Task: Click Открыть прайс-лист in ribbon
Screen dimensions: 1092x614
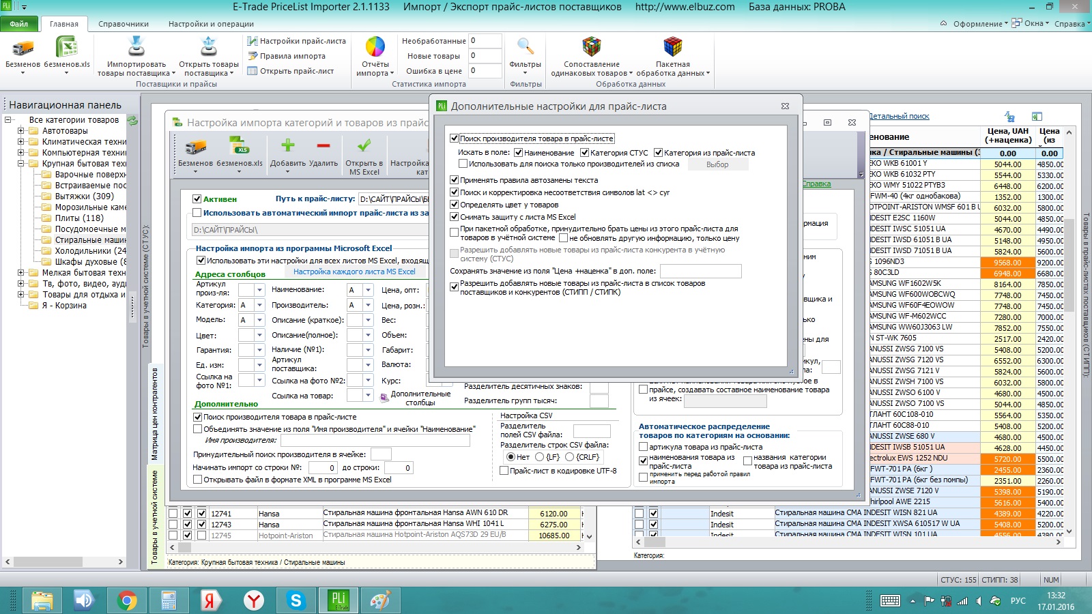Action: (291, 71)
